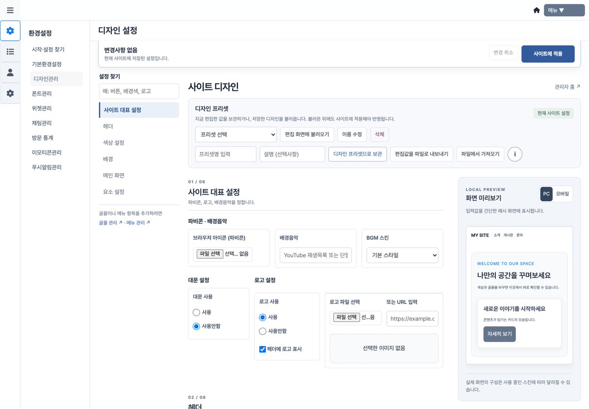Open the 글꼴 관리 link
The height and width of the screenshot is (409, 589).
pyautogui.click(x=110, y=222)
